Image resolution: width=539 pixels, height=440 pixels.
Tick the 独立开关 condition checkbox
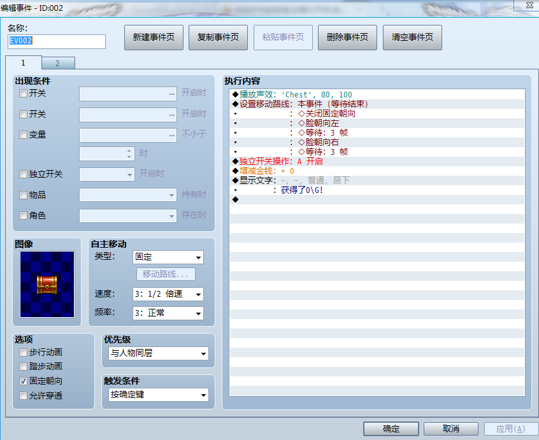pyautogui.click(x=23, y=174)
